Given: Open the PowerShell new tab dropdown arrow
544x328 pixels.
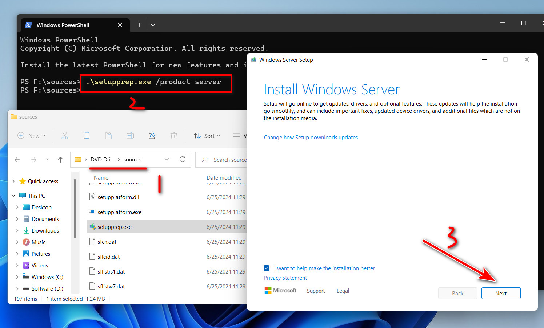Looking at the screenshot, I should pyautogui.click(x=153, y=25).
